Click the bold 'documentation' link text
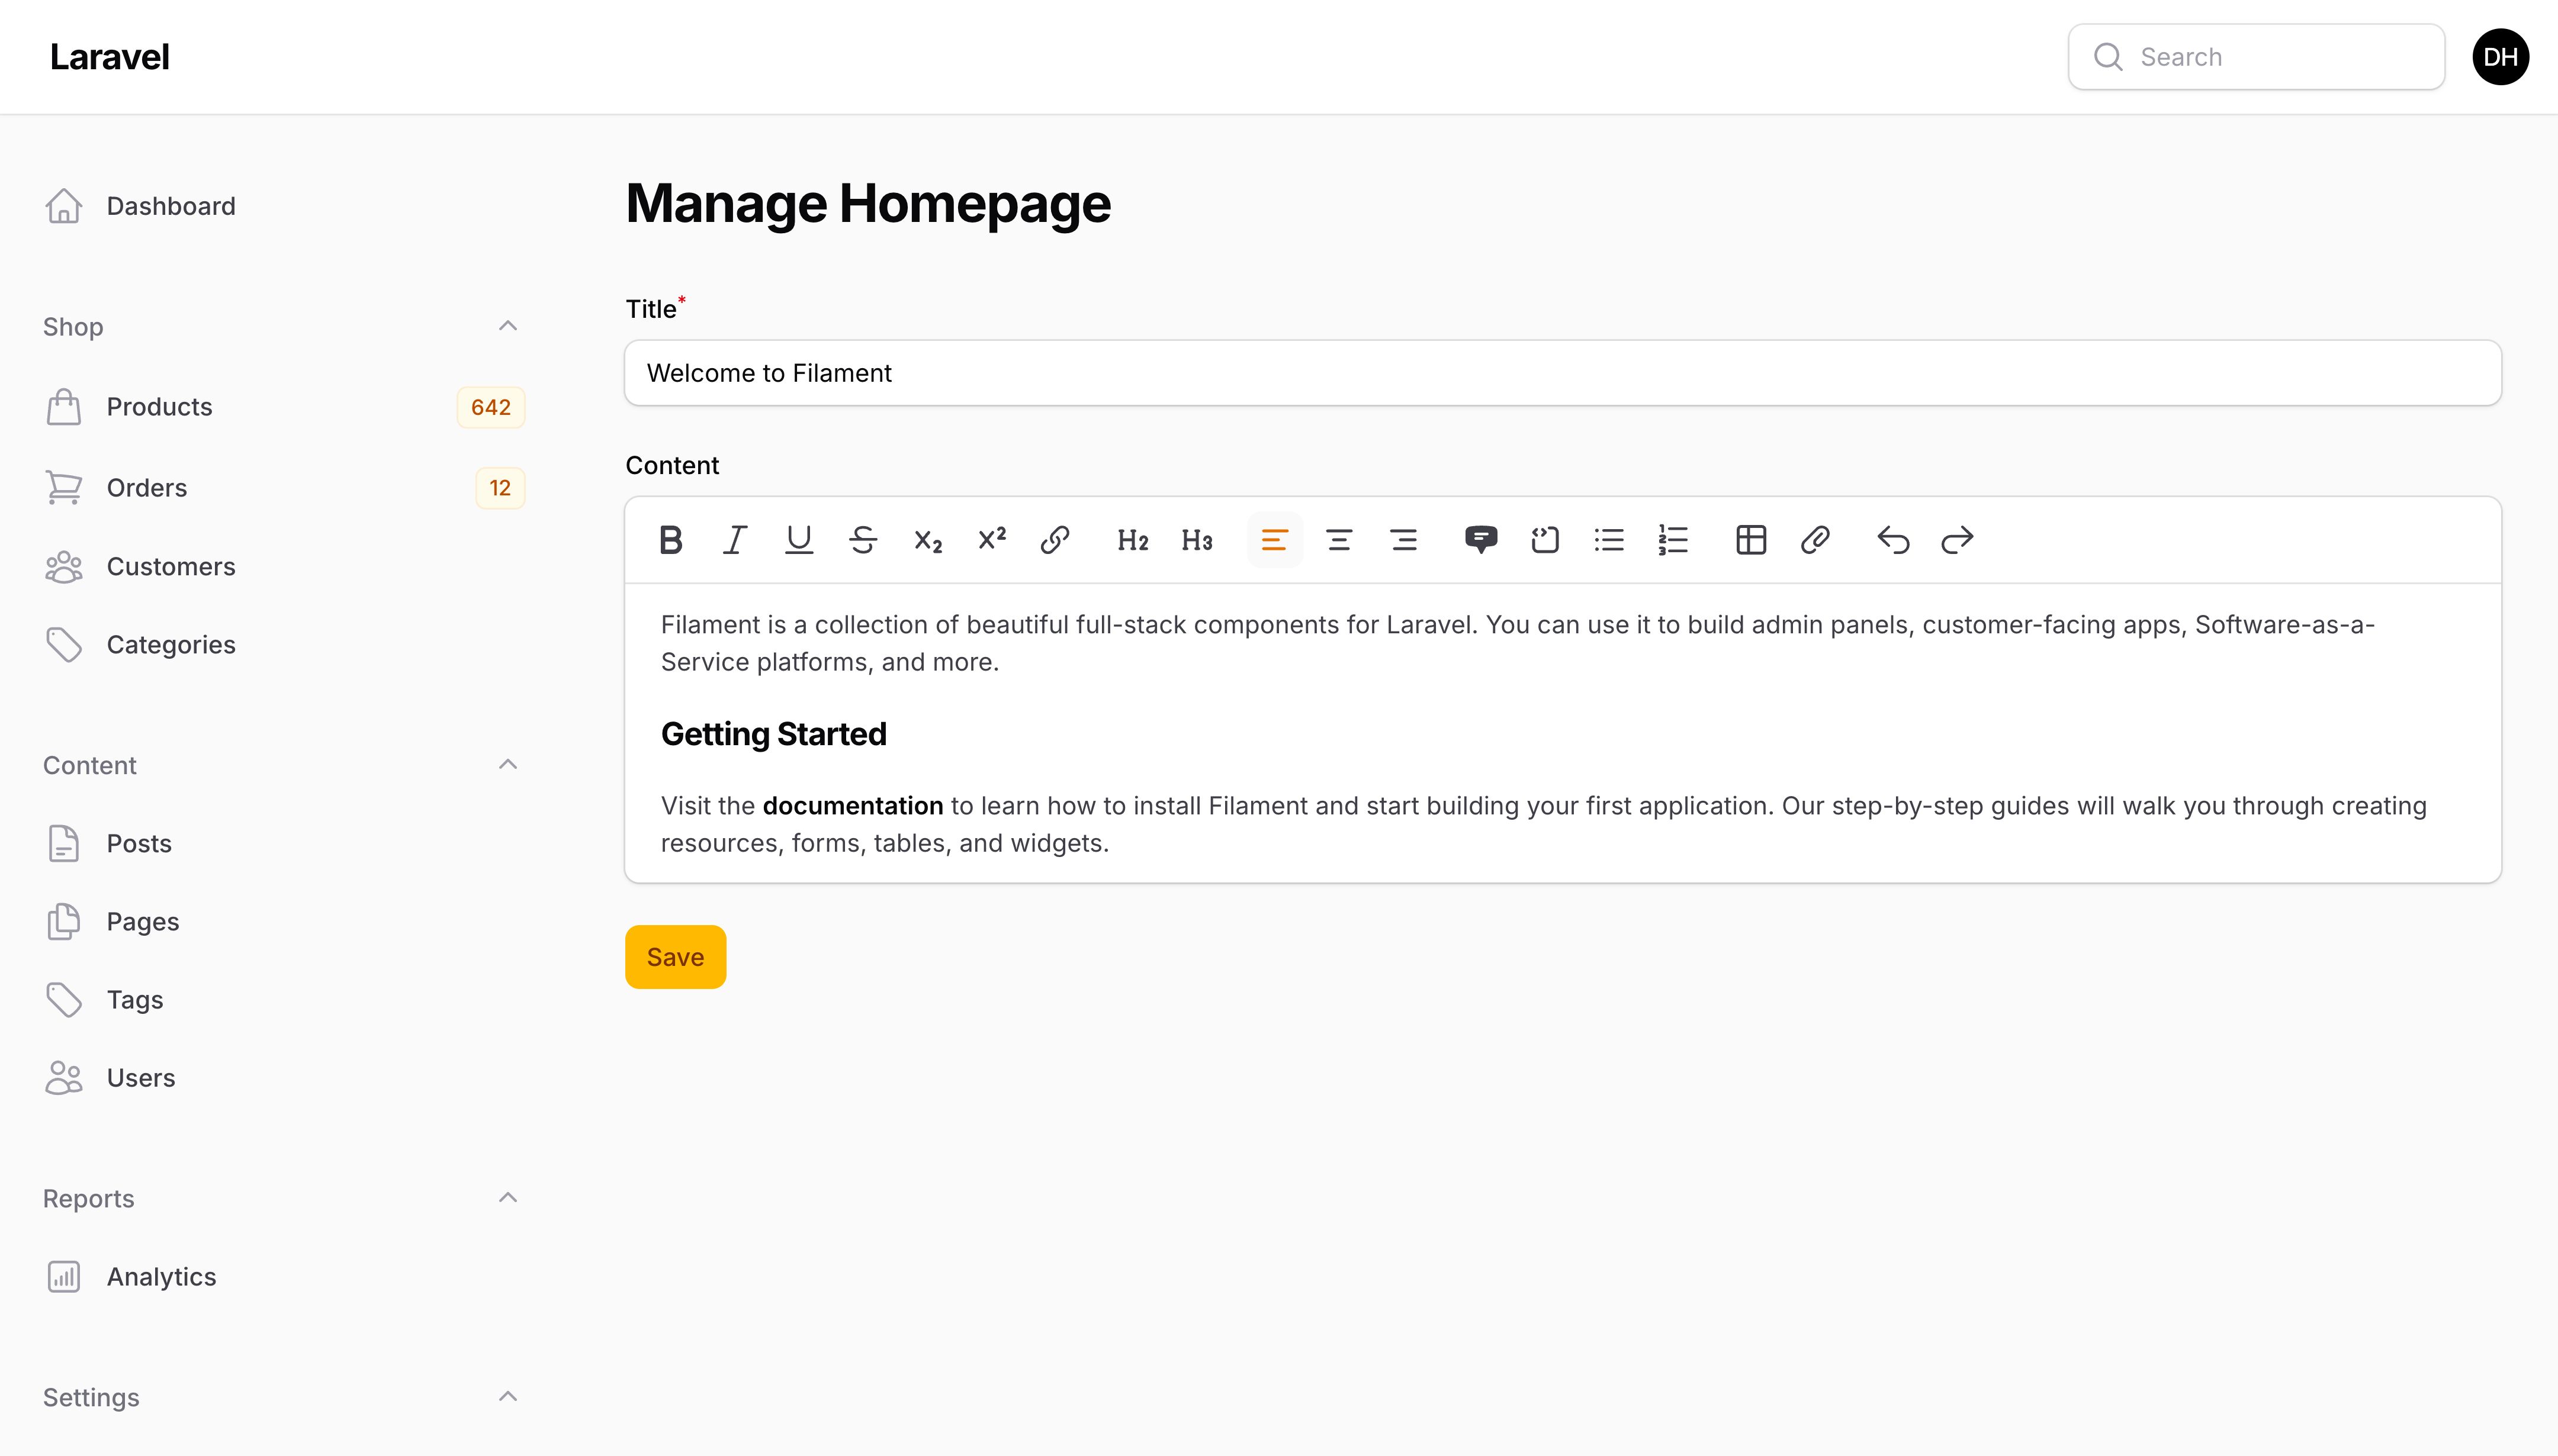 (852, 806)
